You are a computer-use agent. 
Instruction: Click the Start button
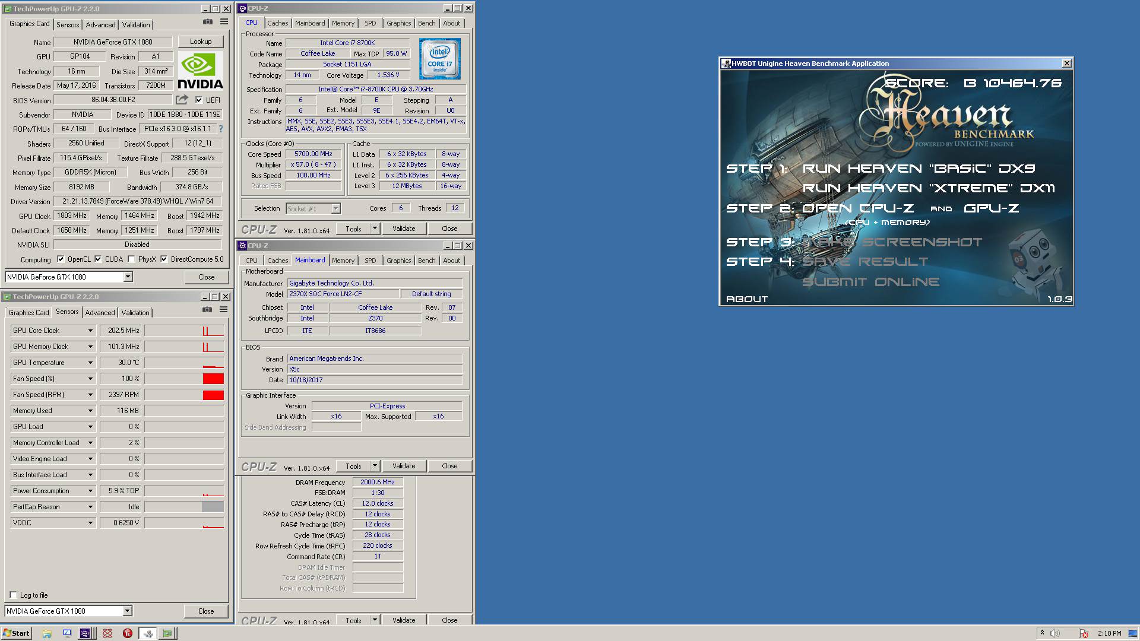click(x=16, y=633)
